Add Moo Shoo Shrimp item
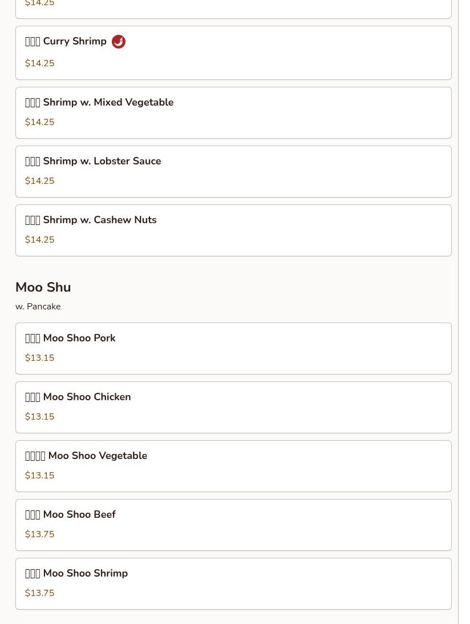The height and width of the screenshot is (624, 470). (233, 584)
